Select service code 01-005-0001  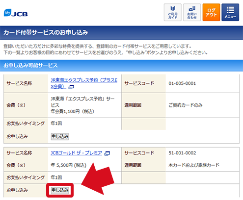tap(182, 83)
